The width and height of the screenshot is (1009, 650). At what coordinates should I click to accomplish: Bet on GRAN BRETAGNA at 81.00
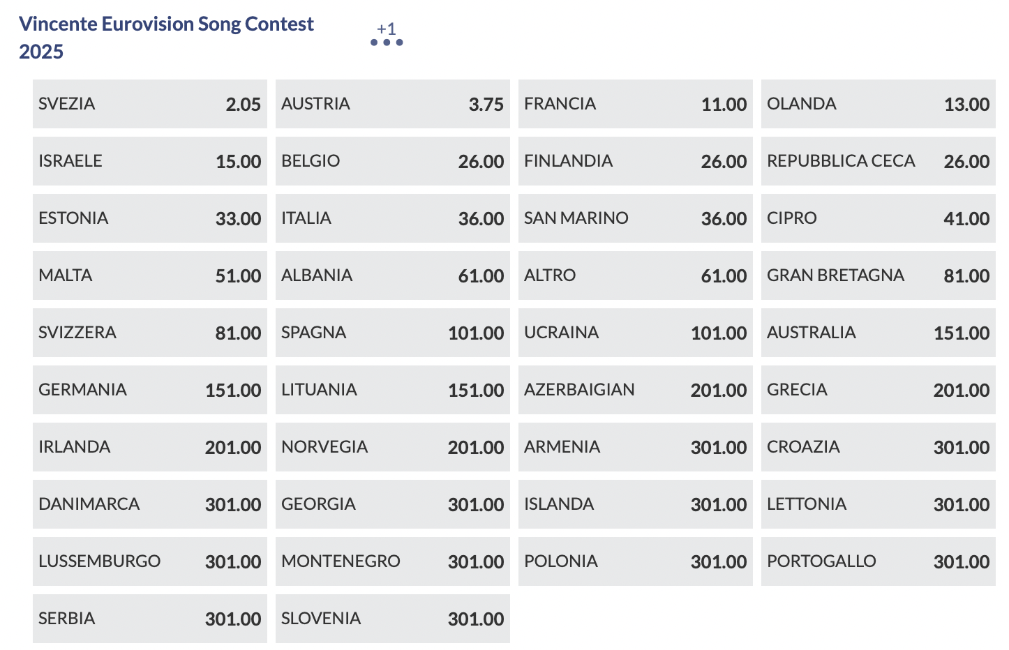[x=878, y=275]
